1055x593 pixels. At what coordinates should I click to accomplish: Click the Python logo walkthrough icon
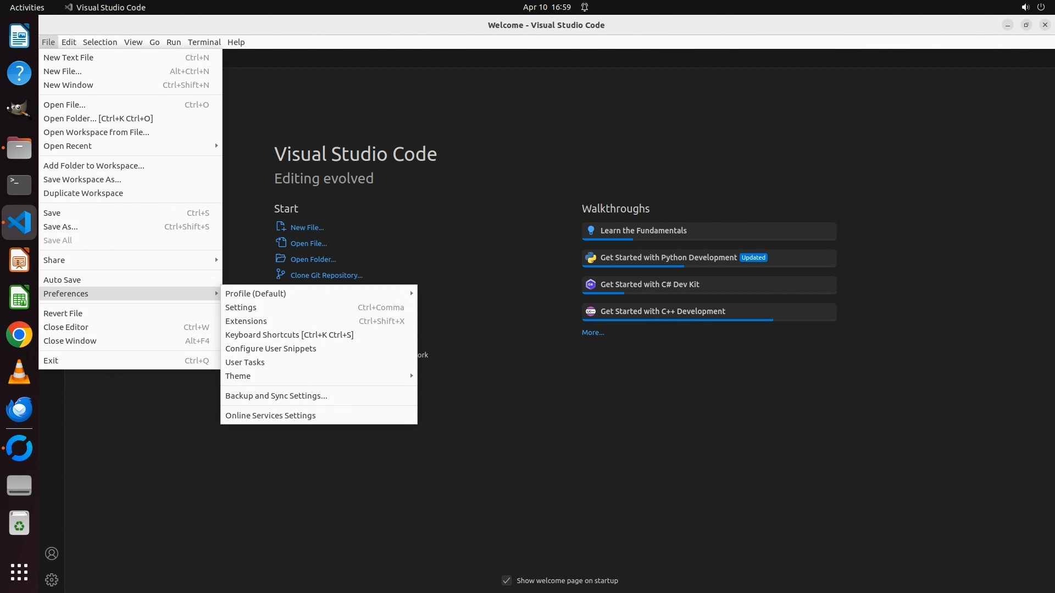point(591,258)
